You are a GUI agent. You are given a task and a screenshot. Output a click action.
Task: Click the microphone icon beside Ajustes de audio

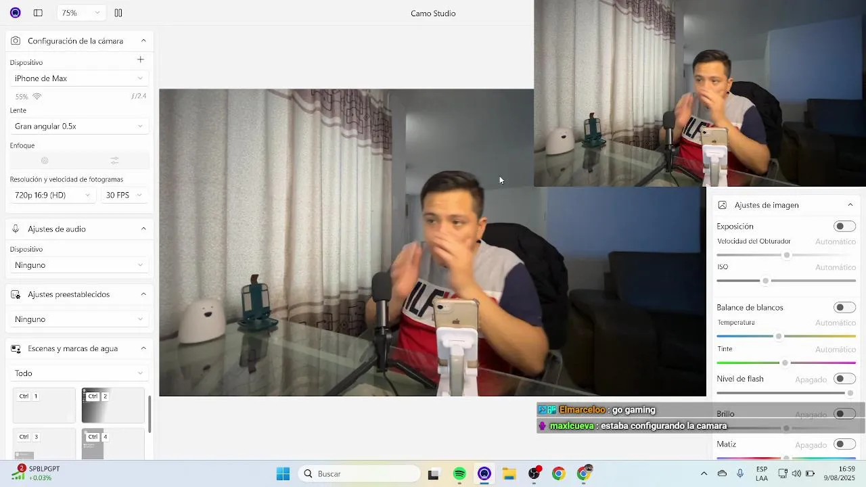click(16, 229)
